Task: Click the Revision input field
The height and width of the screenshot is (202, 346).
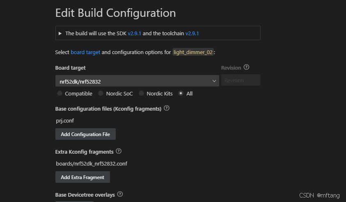Action: coord(241,80)
